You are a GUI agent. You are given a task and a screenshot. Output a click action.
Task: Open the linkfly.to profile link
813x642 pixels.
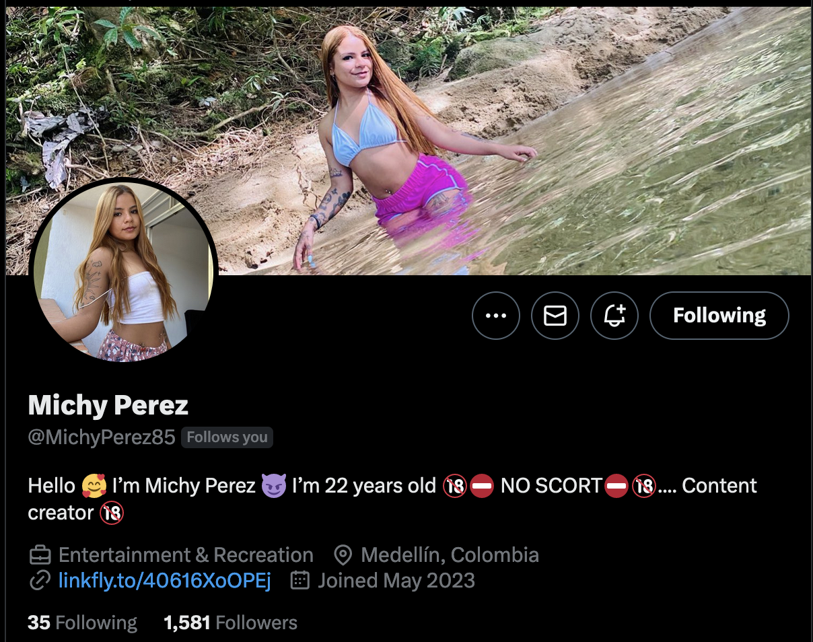point(165,580)
